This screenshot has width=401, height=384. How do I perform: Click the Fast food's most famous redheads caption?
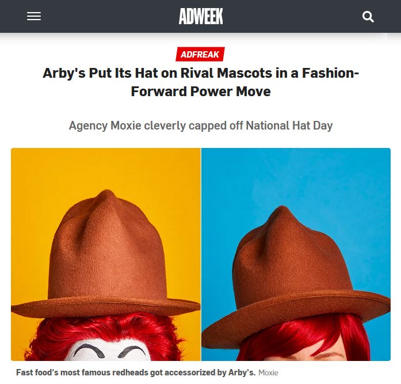point(136,372)
